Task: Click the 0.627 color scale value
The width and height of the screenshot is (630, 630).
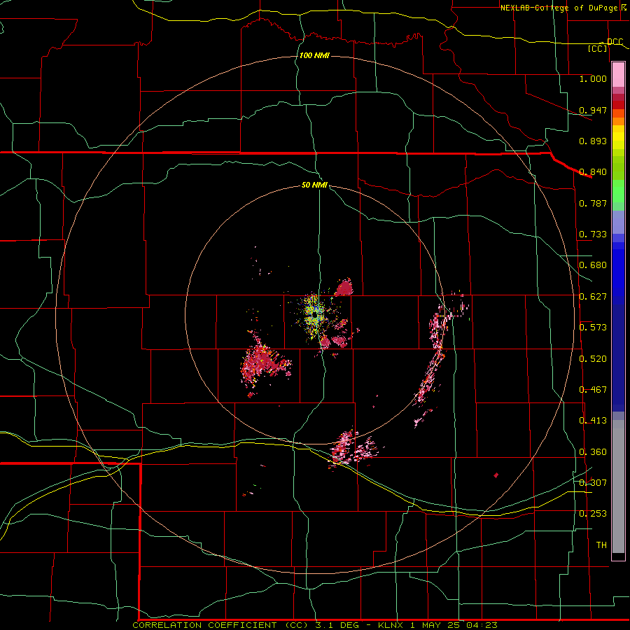Action: pos(593,297)
